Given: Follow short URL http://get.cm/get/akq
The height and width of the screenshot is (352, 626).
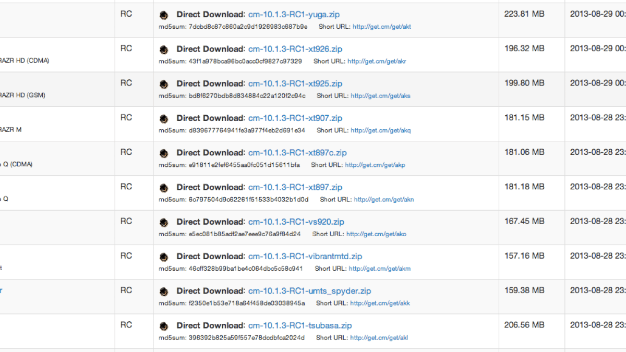Looking at the screenshot, I should pyautogui.click(x=381, y=130).
